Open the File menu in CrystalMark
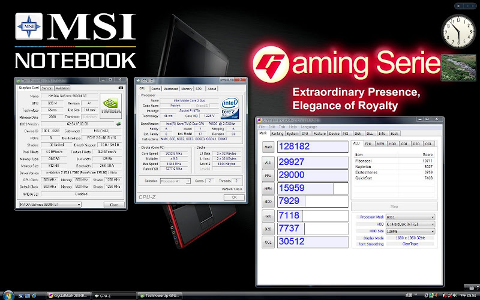Image resolution: width=480 pixels, height=300 pixels. 262,127
